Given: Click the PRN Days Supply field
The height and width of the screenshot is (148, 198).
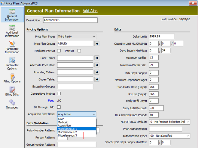Looking at the screenshot, I should point(154,73).
